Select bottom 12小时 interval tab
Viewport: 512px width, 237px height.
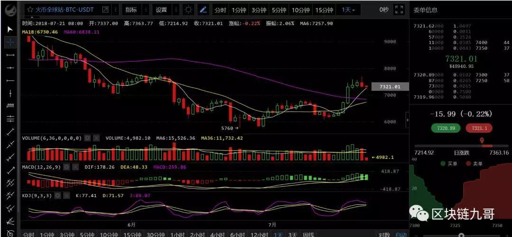point(259,234)
